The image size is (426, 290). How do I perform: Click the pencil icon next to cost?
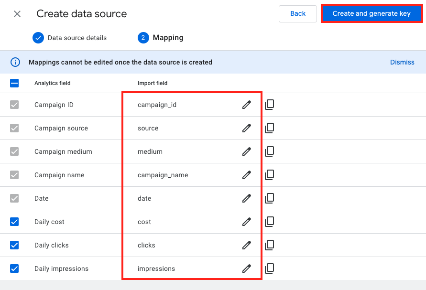pos(246,222)
